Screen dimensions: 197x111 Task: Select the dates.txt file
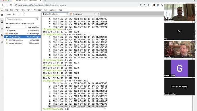22,30
